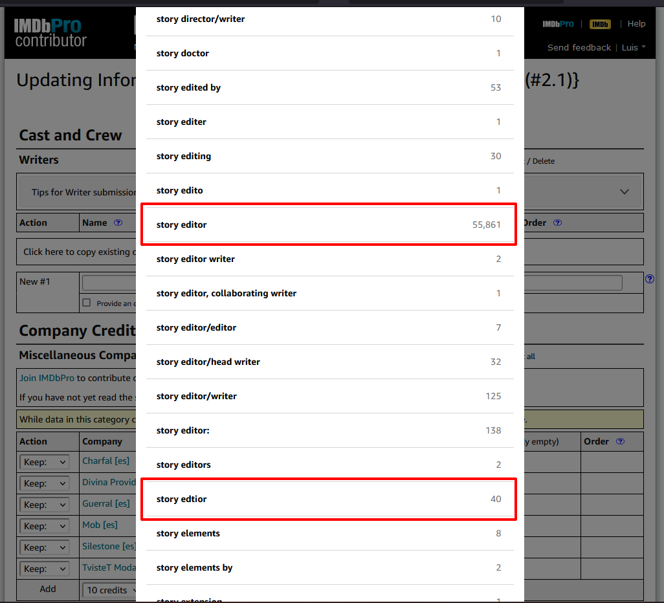Screen dimensions: 664x603
Task: Open the Help link in header
Action: 636,24
